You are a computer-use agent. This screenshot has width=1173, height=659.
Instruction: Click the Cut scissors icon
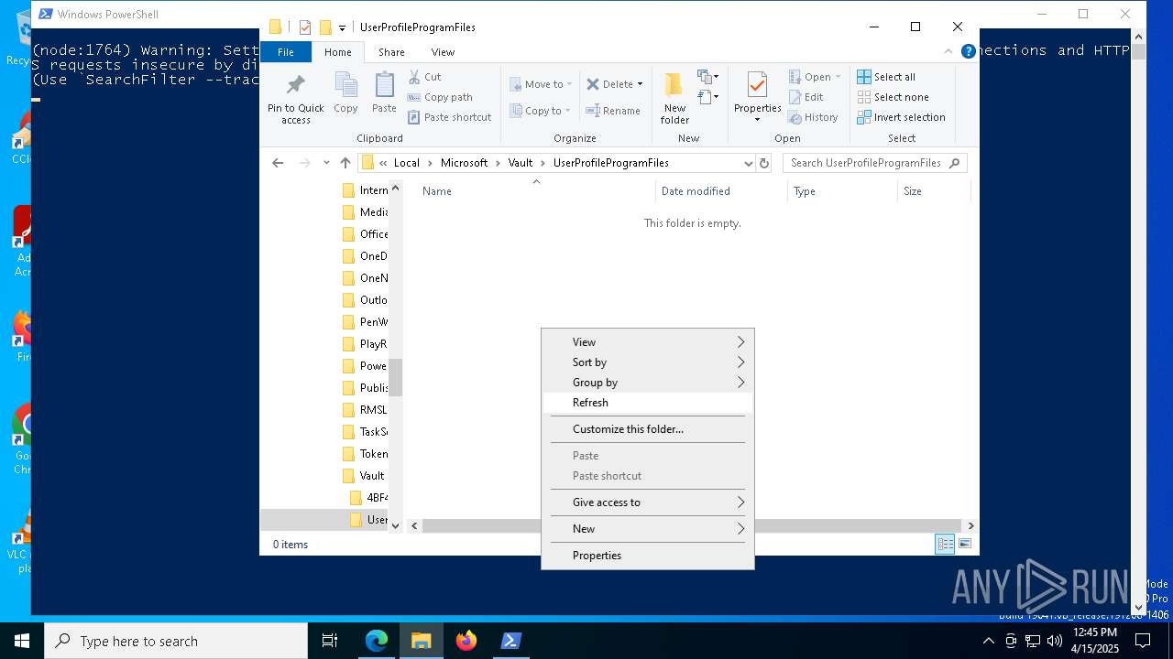tap(414, 77)
